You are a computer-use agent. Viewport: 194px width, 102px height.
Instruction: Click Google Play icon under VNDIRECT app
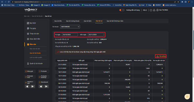pos(33,86)
